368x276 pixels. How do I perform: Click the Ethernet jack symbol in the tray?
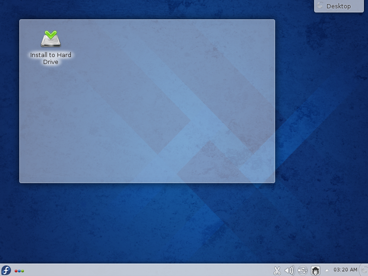(x=316, y=271)
